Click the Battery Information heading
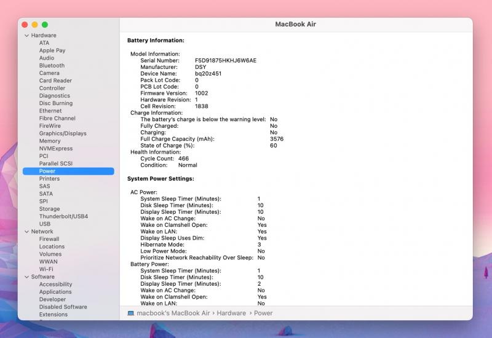 pos(156,41)
